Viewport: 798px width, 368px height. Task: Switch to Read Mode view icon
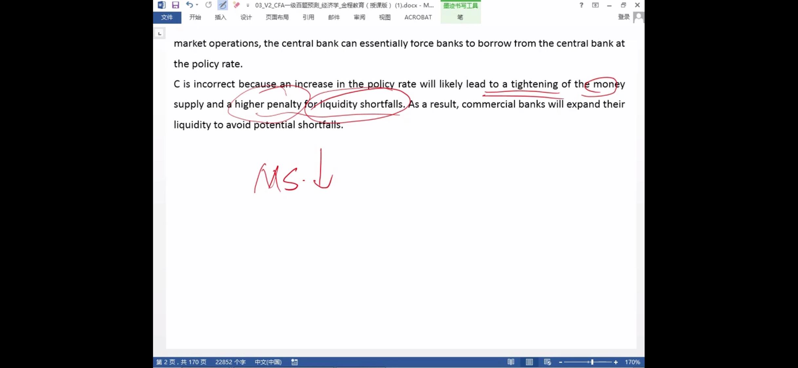pyautogui.click(x=511, y=362)
